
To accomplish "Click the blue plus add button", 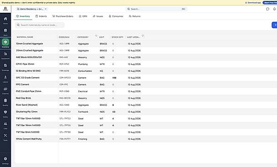I will (275, 25).
